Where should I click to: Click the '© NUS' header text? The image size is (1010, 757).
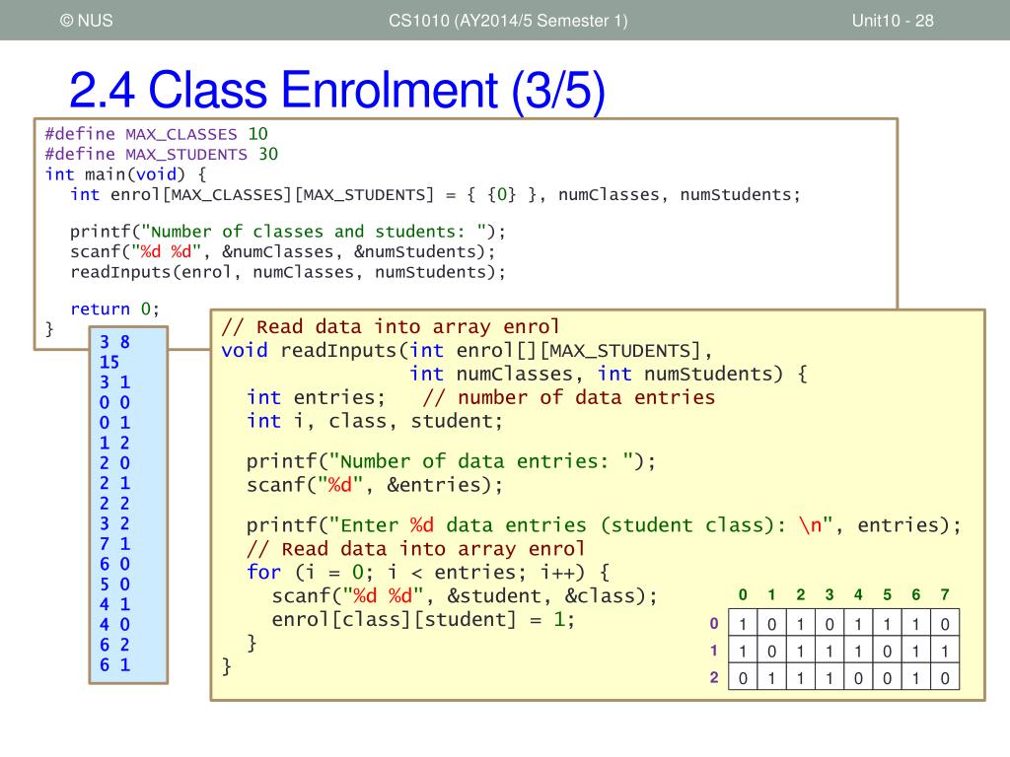click(87, 21)
